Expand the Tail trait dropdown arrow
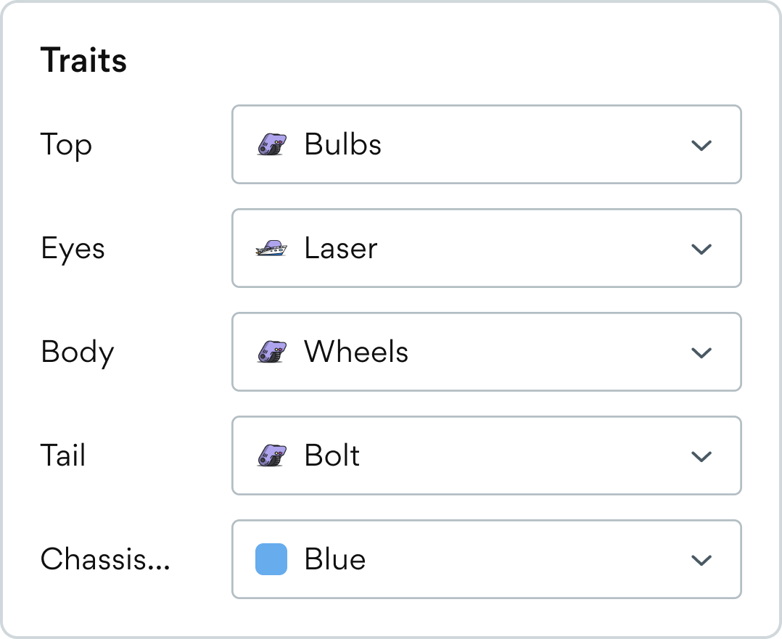 (701, 456)
